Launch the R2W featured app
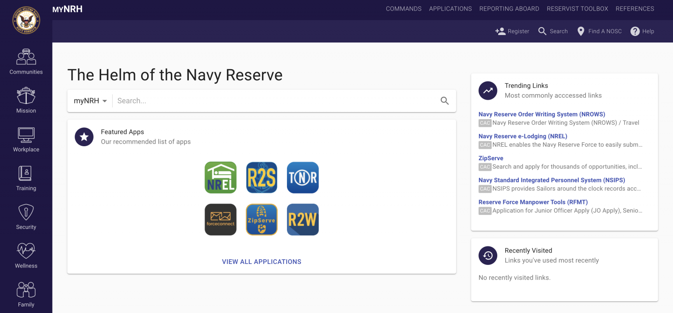This screenshot has width=673, height=313. click(303, 219)
